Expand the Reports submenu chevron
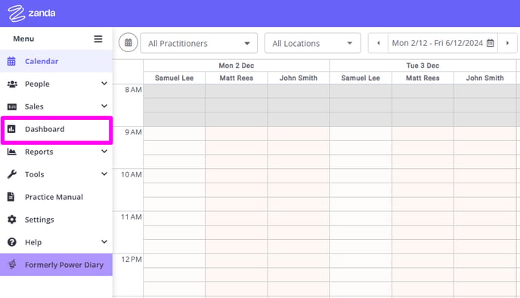The width and height of the screenshot is (520, 298). 104,152
